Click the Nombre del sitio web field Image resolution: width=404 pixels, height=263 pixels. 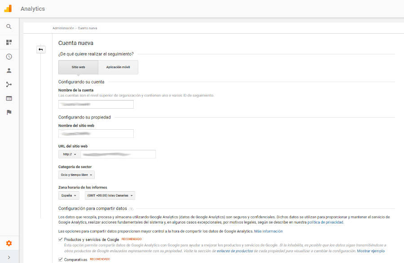click(x=96, y=134)
